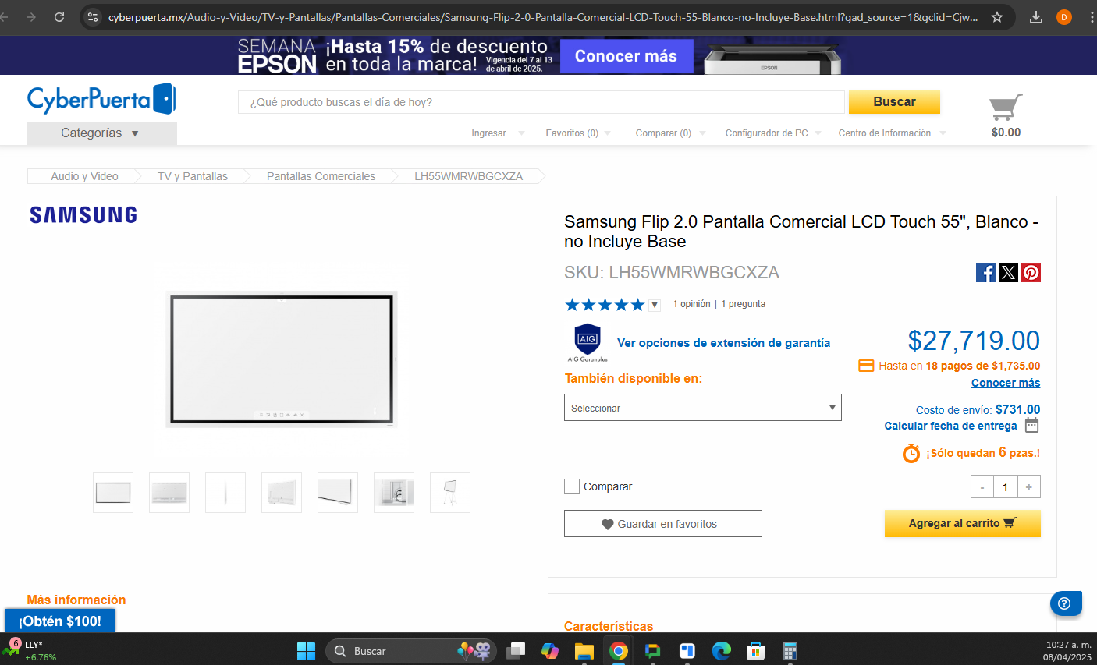
Task: Select second product thumbnail
Action: tap(169, 493)
